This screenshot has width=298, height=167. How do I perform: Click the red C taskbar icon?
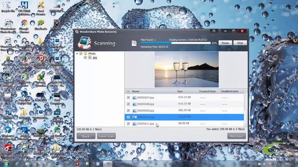pyautogui.click(x=77, y=164)
